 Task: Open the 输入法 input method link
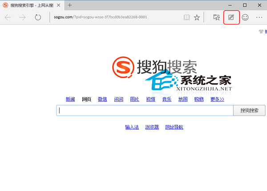click(x=132, y=127)
